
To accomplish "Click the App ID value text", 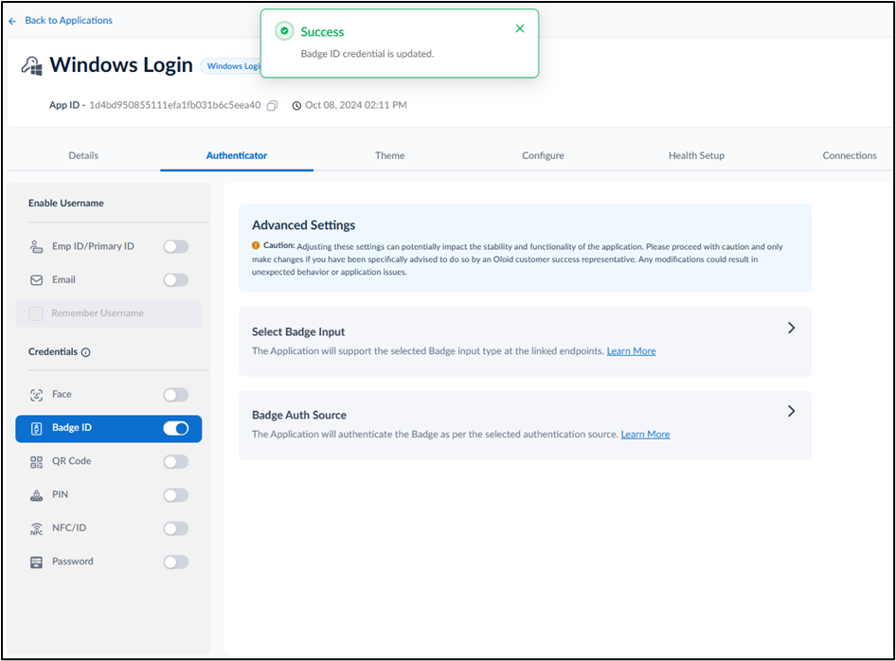I will point(175,105).
